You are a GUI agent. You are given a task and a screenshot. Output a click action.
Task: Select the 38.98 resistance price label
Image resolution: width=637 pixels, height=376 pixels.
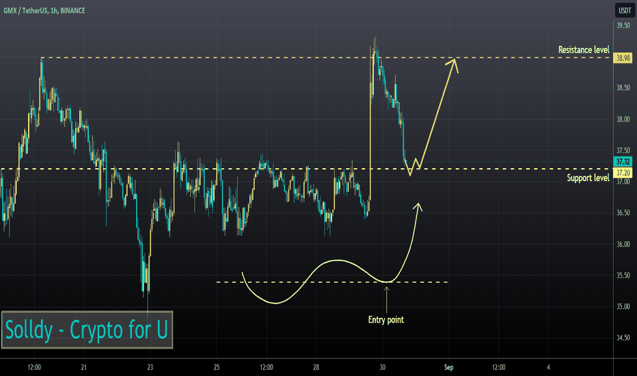[623, 58]
